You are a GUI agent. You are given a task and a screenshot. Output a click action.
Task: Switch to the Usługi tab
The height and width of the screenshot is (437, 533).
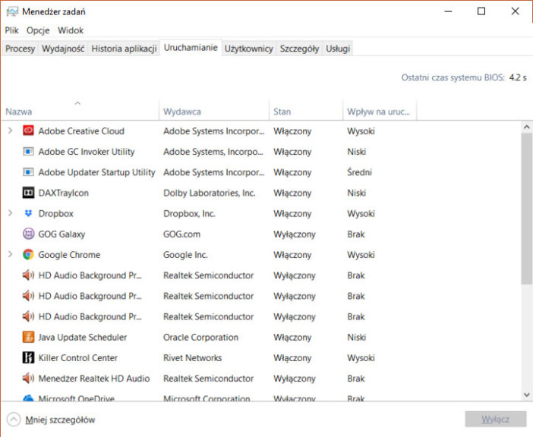(338, 49)
